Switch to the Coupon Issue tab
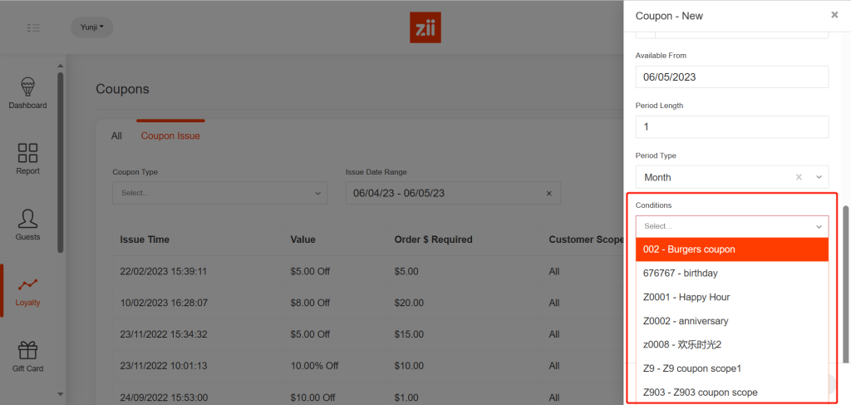This screenshot has width=851, height=405. coord(170,136)
